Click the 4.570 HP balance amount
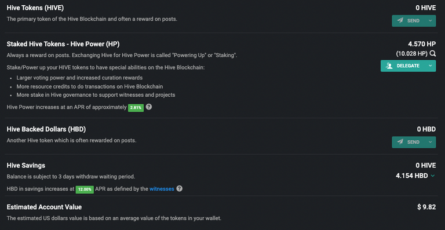Image resolution: width=445 pixels, height=230 pixels. point(422,44)
